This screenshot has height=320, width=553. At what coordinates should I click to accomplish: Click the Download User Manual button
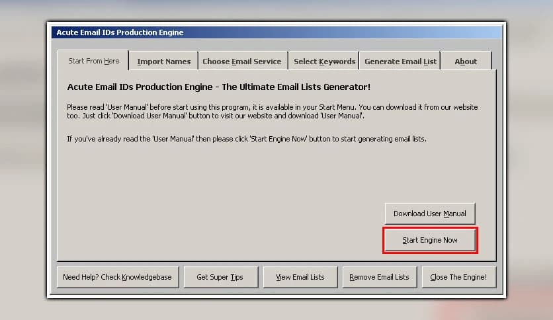tap(430, 214)
